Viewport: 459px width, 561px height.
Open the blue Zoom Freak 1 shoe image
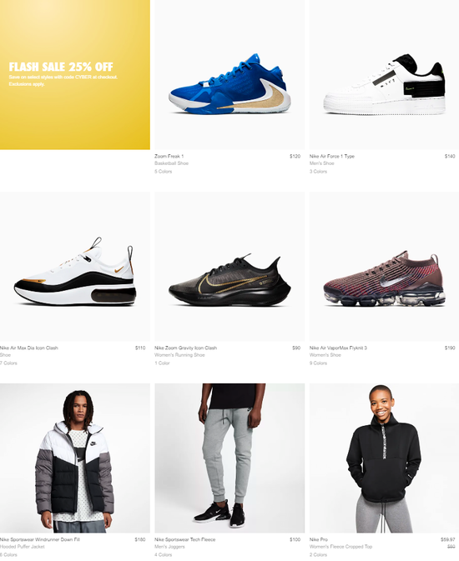click(x=229, y=74)
